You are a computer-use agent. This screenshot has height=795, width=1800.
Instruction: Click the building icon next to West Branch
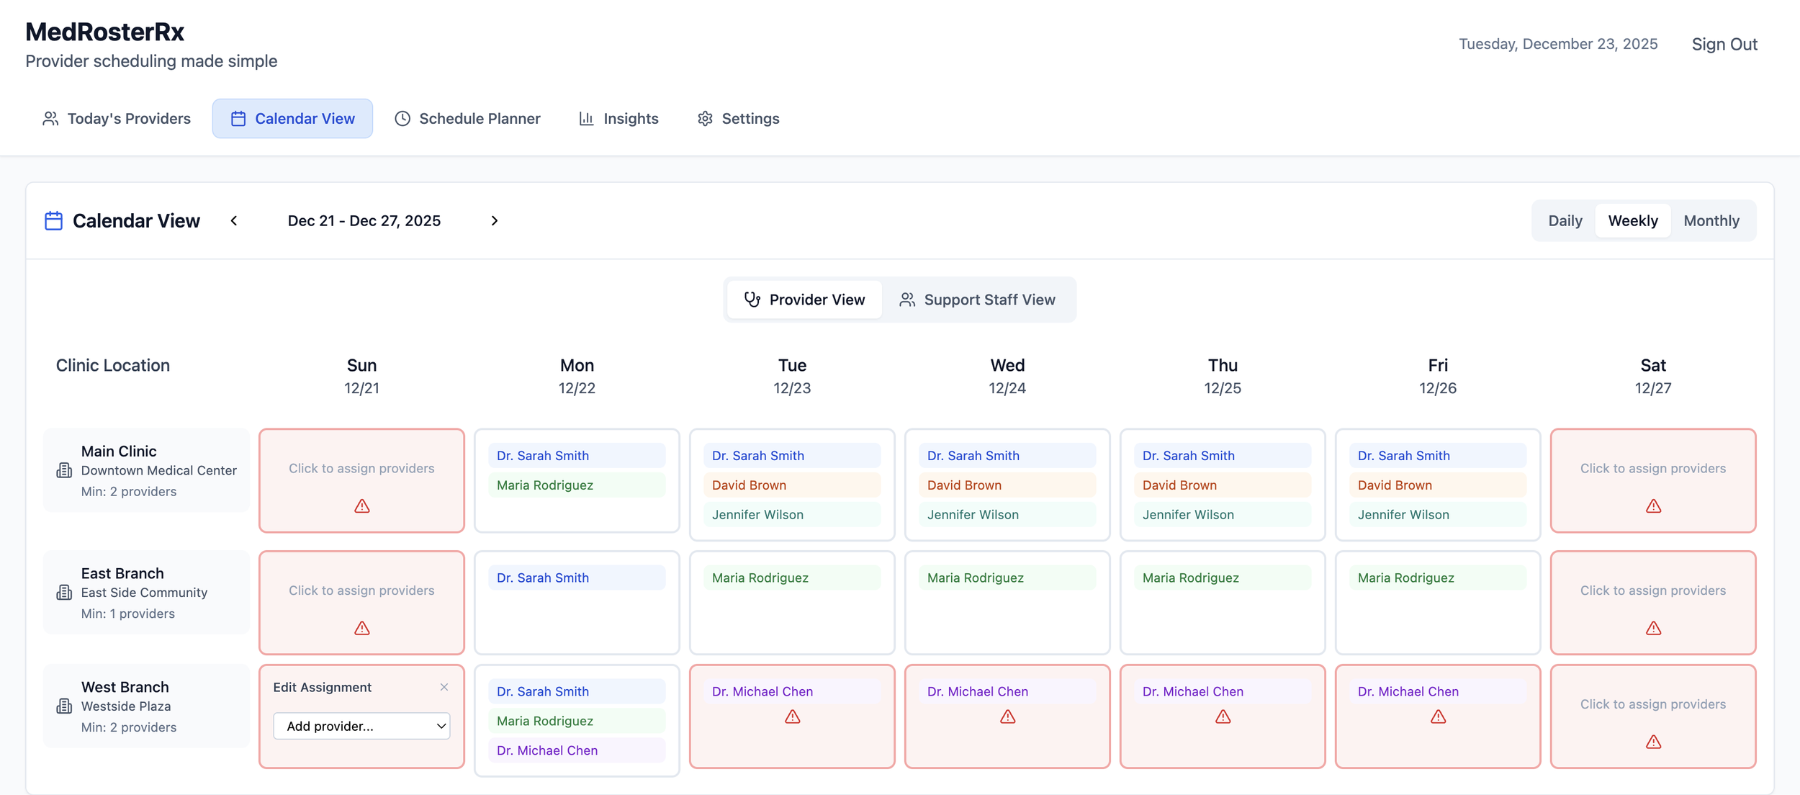(x=64, y=706)
